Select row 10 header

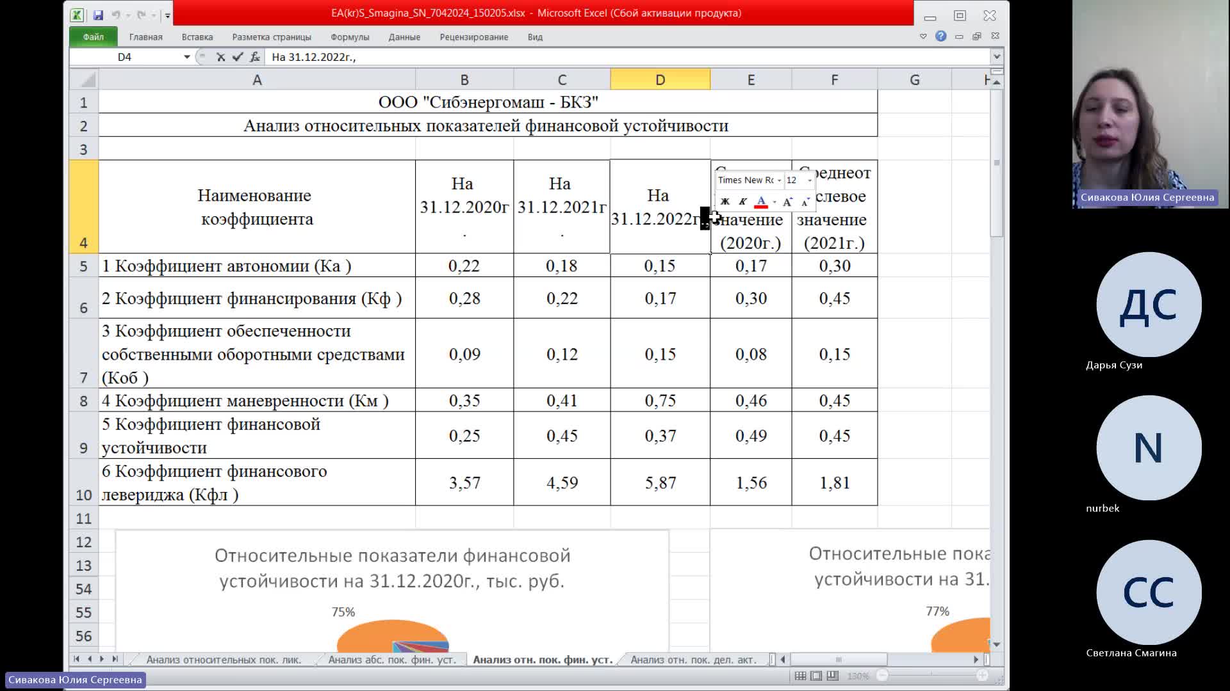[x=84, y=482]
